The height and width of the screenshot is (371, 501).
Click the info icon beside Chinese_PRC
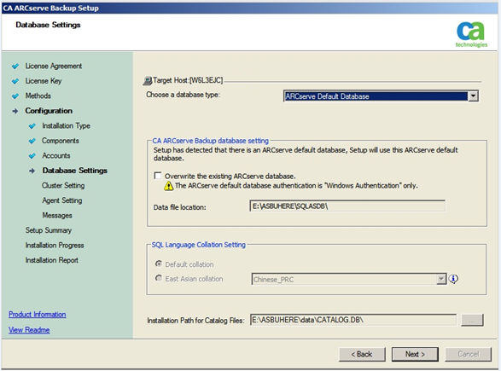pos(453,279)
